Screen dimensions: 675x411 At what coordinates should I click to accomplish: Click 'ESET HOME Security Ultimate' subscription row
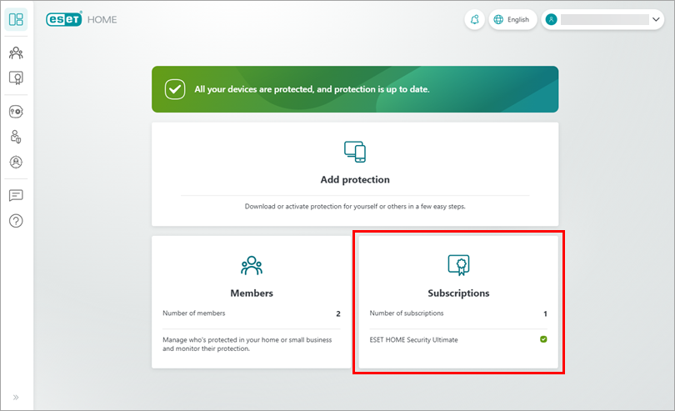coord(458,339)
